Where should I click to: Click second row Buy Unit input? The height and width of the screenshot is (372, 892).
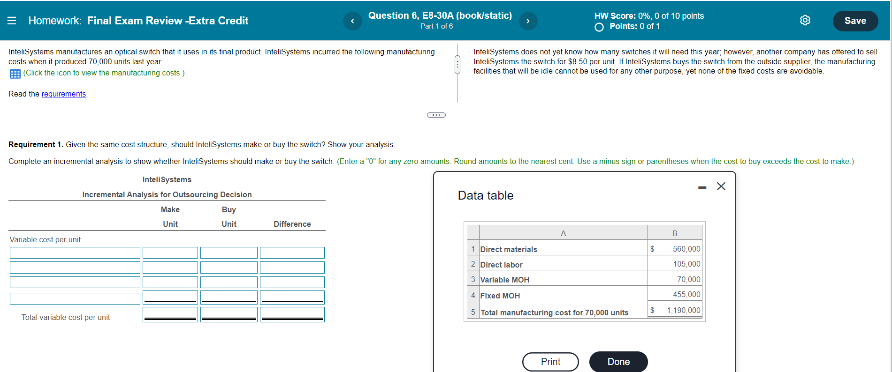229,268
